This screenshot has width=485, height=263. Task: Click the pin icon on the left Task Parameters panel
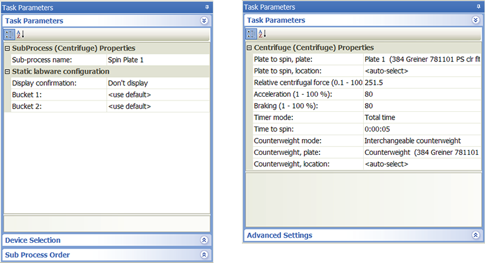click(206, 8)
